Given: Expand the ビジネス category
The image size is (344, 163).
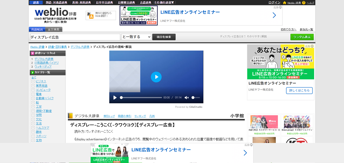Looking at the screenshot, I should pos(33,81).
